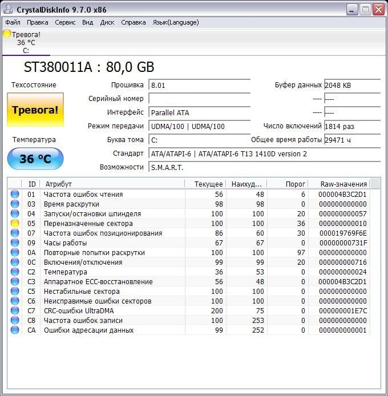
Task: Click status icon for Запуски/остановки шпинделя
Action: (15, 213)
